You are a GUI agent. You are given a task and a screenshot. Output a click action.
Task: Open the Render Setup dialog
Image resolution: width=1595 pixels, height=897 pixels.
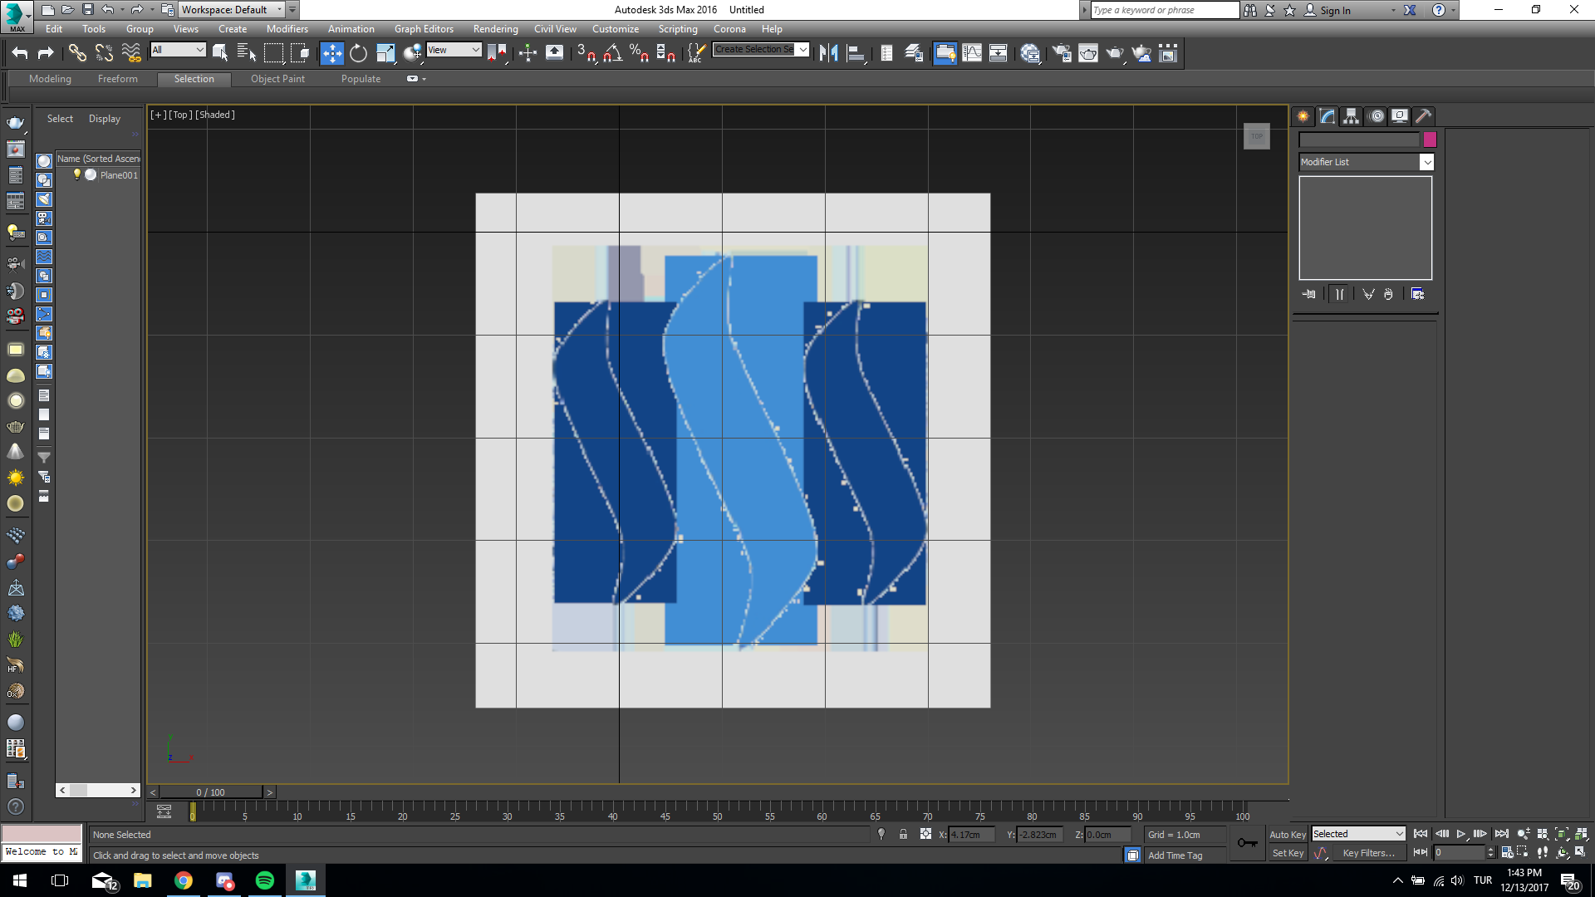(1062, 53)
